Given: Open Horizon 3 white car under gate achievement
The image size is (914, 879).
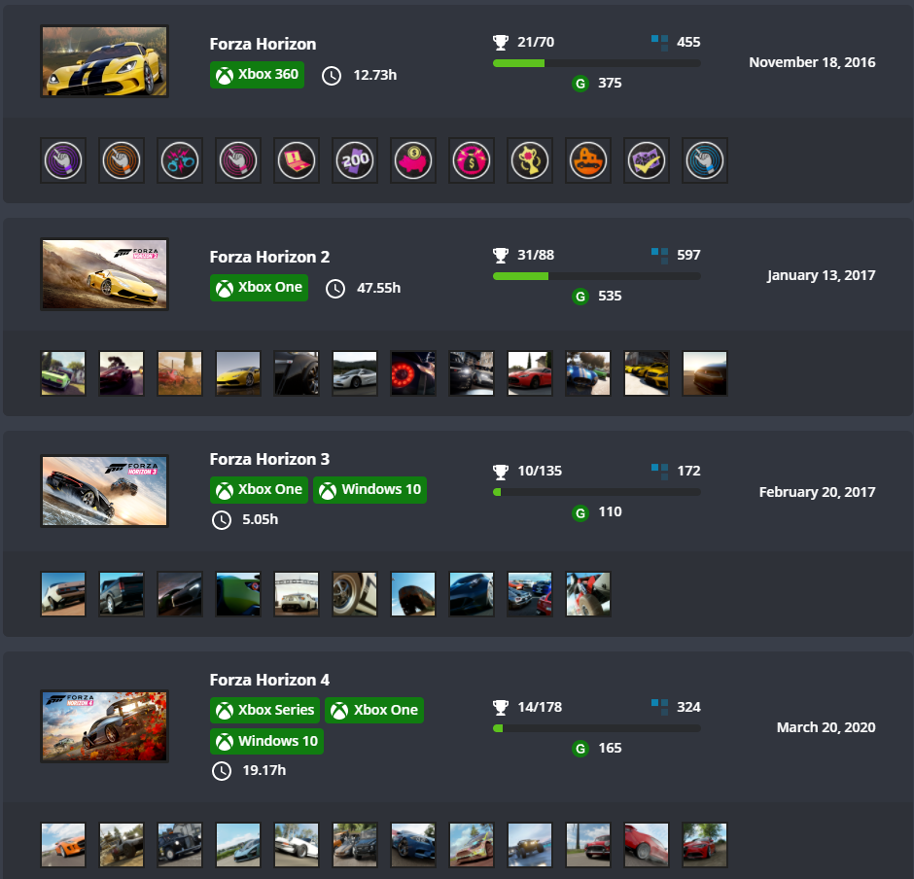Looking at the screenshot, I should tap(297, 594).
